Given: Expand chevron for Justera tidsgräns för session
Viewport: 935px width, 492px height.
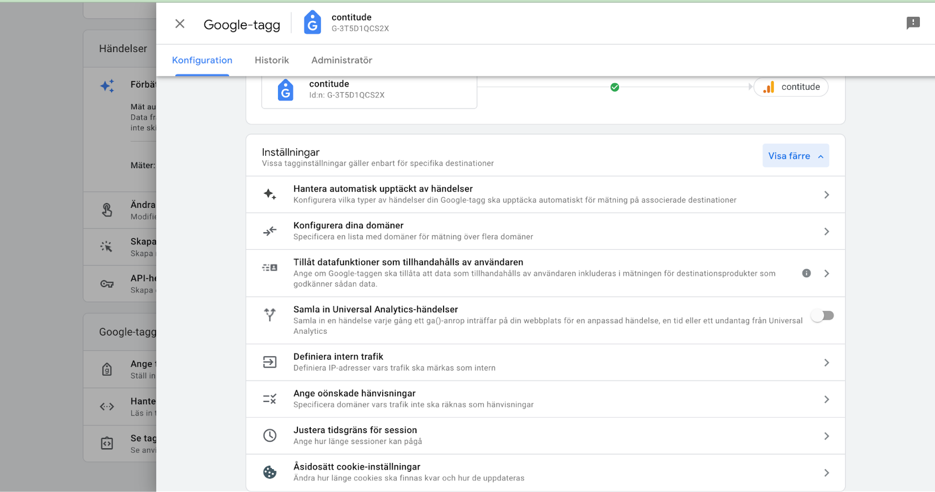Looking at the screenshot, I should tap(826, 437).
